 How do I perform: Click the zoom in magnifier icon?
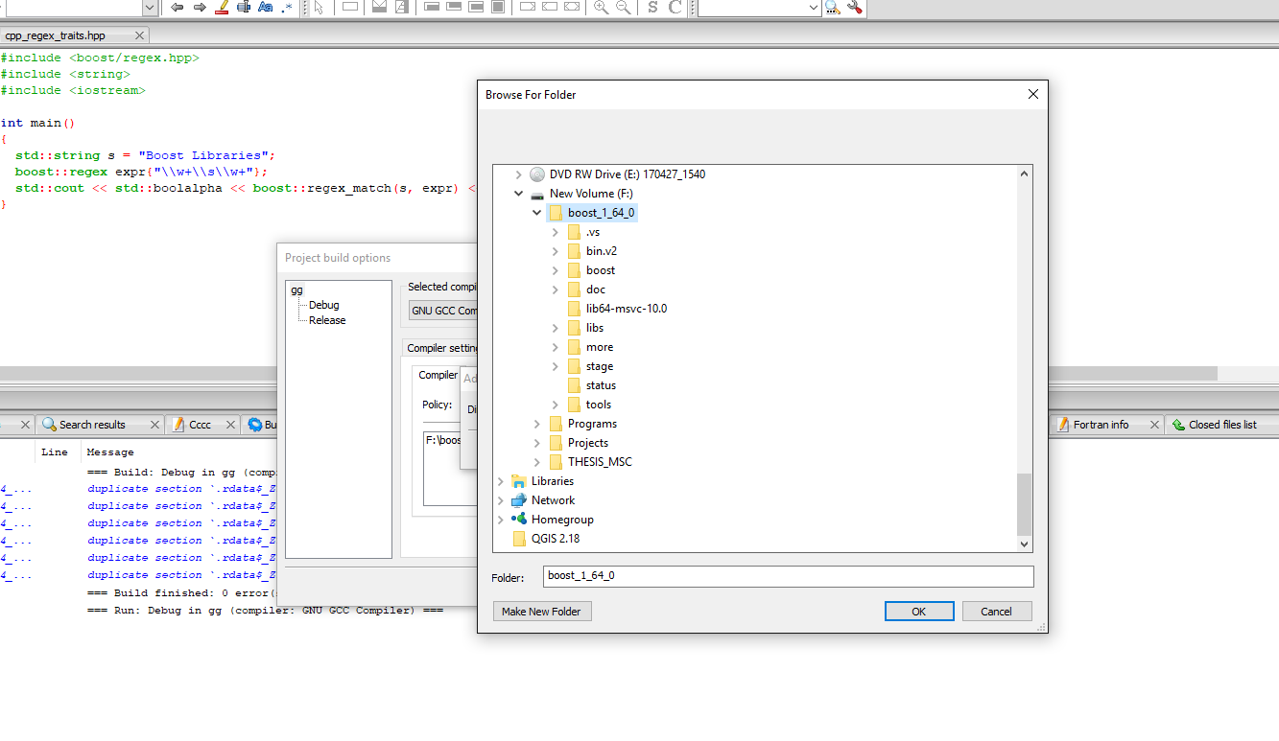click(601, 8)
